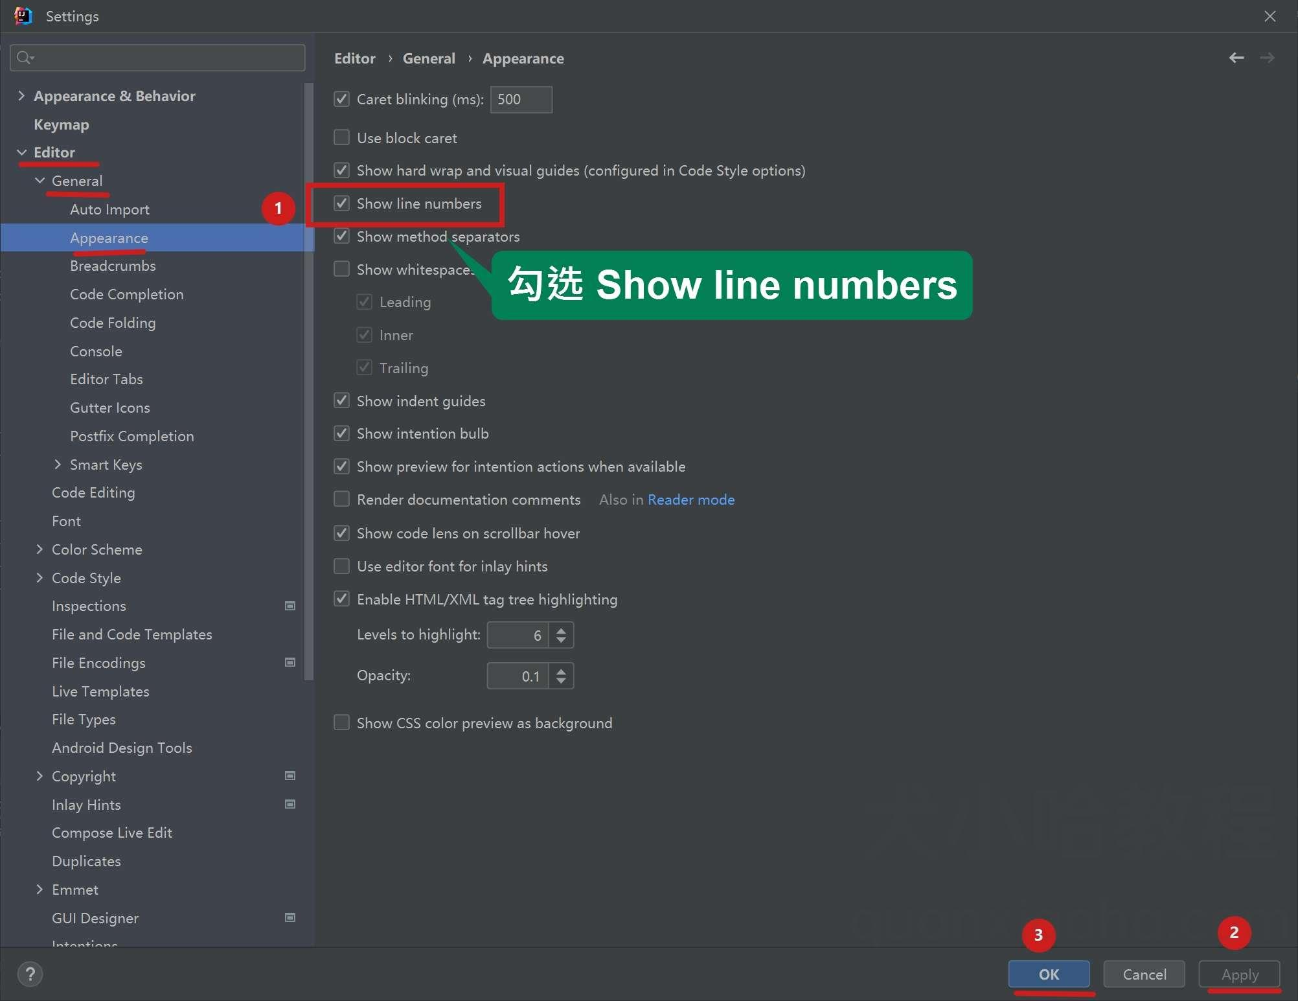Expand Appearance & Behavior tree node

click(21, 96)
